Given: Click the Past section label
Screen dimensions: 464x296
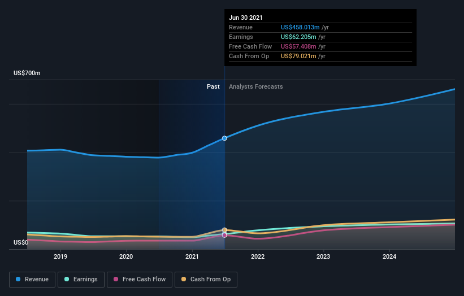Looking at the screenshot, I should coord(213,86).
